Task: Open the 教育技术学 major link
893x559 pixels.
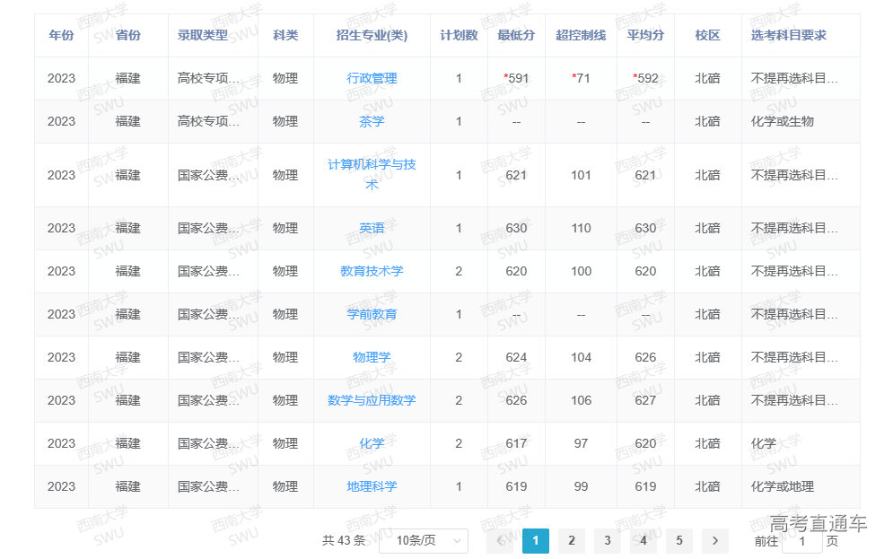Action: click(x=372, y=271)
